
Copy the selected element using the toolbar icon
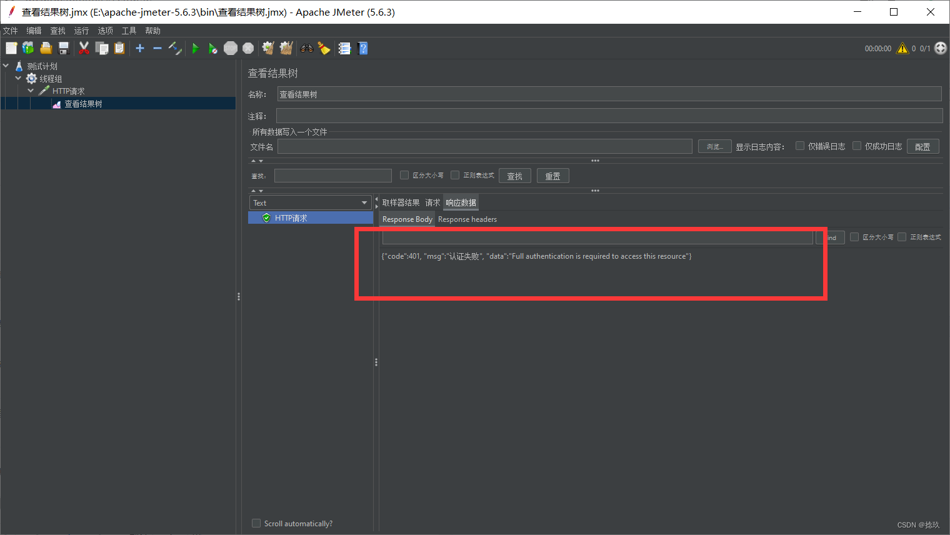coord(102,48)
